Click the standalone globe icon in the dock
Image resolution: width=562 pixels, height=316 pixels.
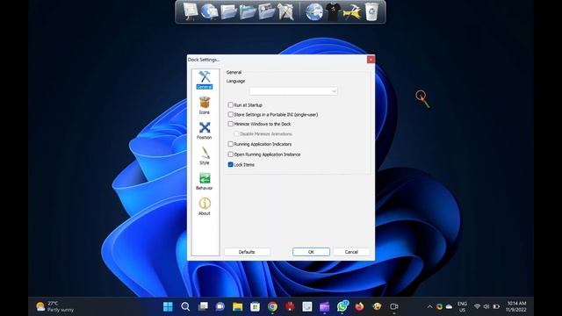point(313,11)
